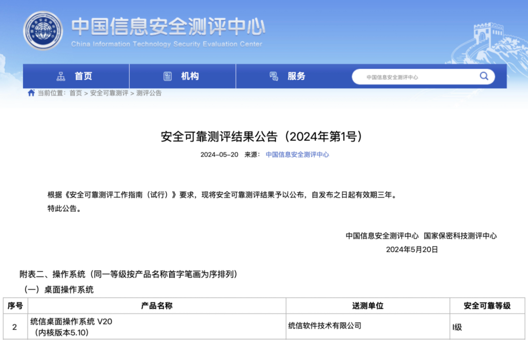Click the search magnifier icon

click(x=484, y=76)
